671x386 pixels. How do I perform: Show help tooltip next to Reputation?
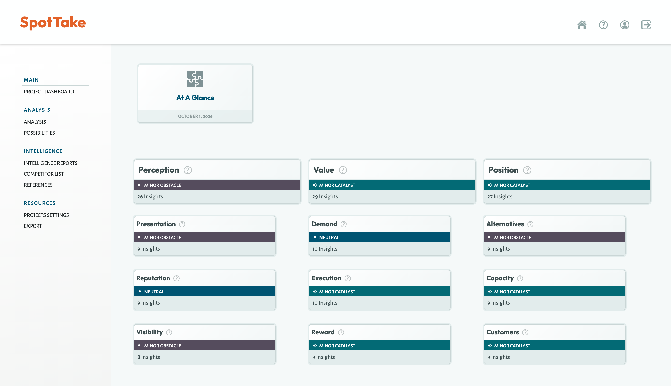pyautogui.click(x=176, y=278)
